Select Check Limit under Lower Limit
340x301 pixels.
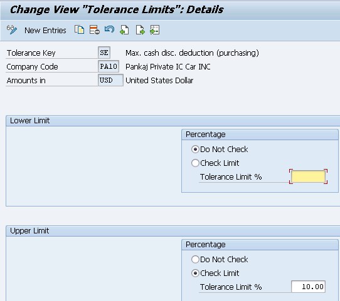click(195, 163)
